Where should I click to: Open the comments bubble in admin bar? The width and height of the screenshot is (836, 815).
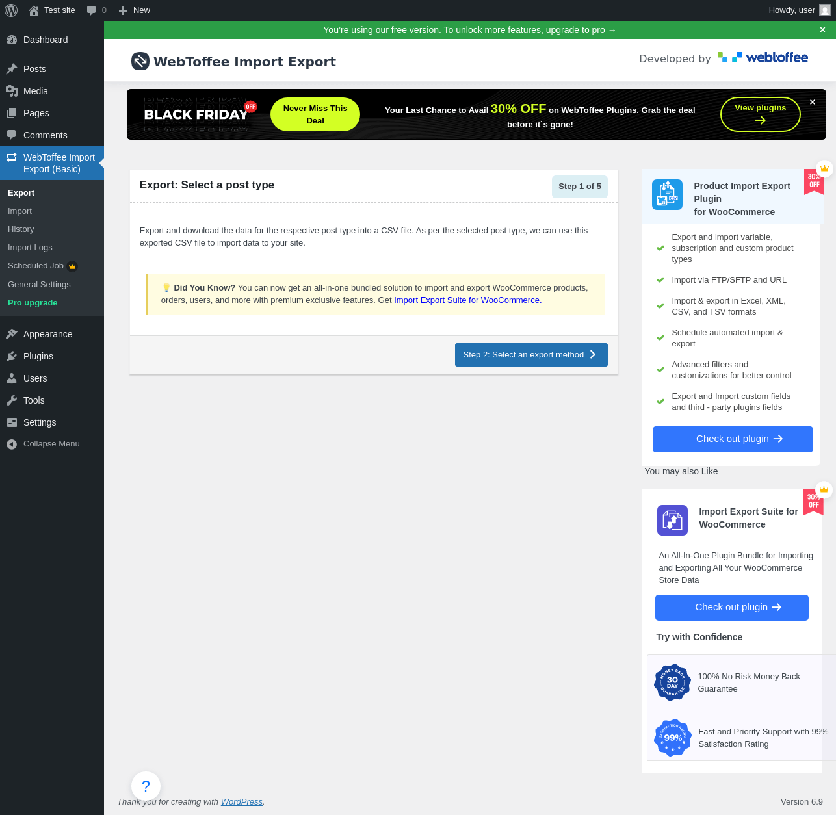(x=91, y=10)
